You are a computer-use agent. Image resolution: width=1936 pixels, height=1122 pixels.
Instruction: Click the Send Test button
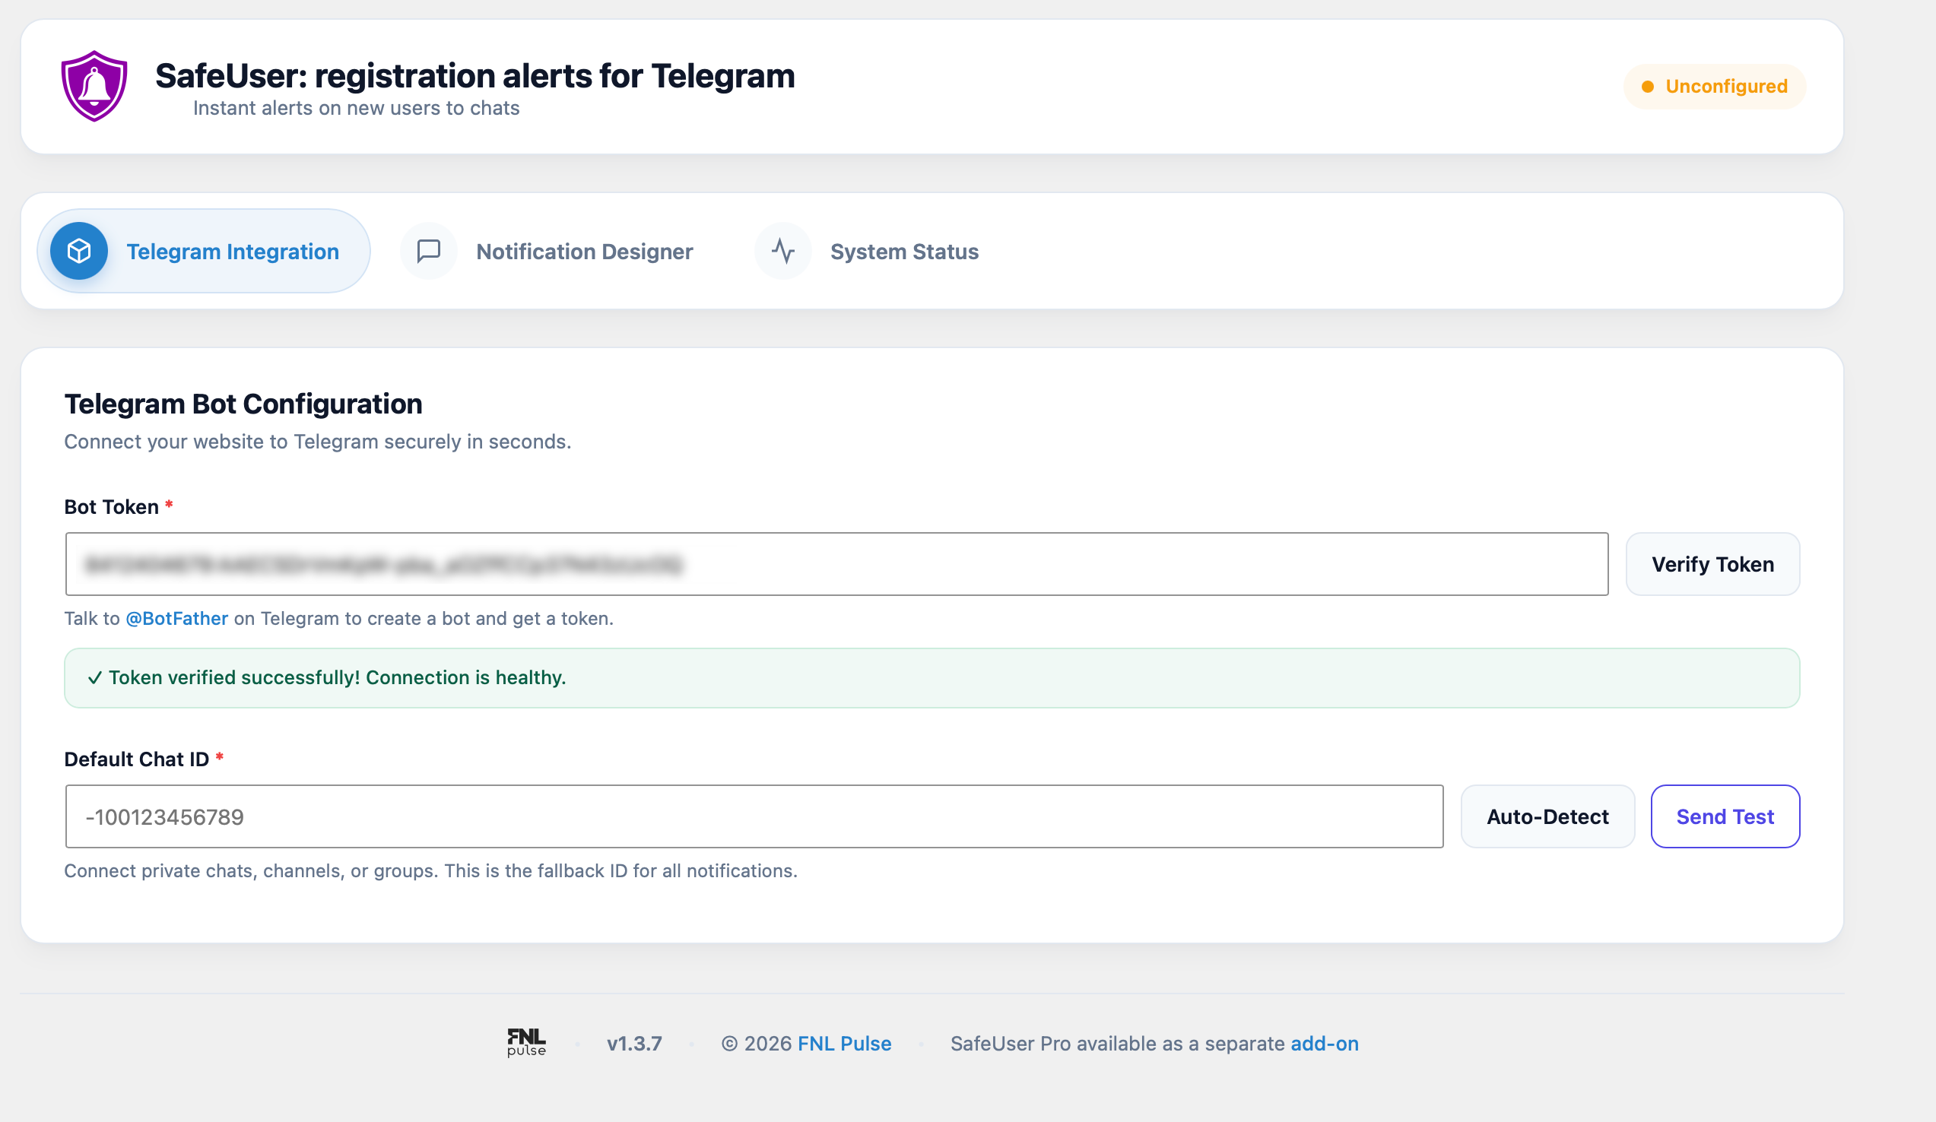coord(1725,816)
